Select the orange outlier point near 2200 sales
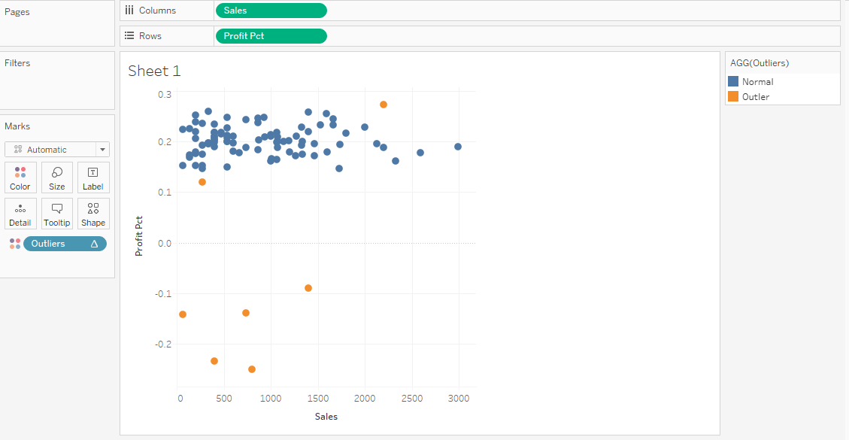Viewport: 849px width, 440px height. 382,105
